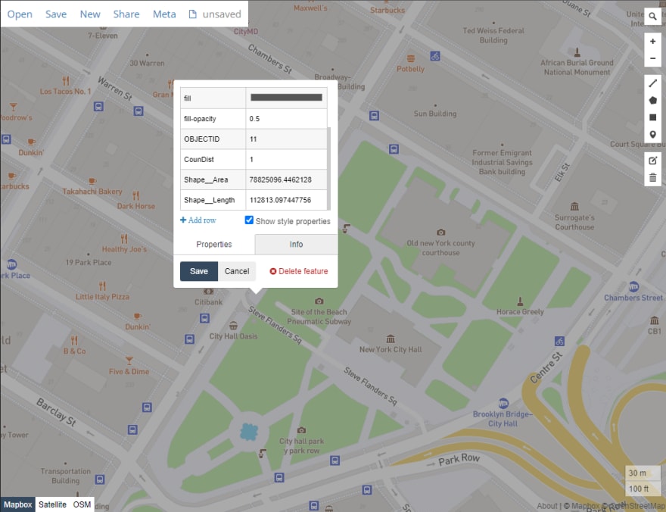Click the trash delete layers icon

(652, 178)
